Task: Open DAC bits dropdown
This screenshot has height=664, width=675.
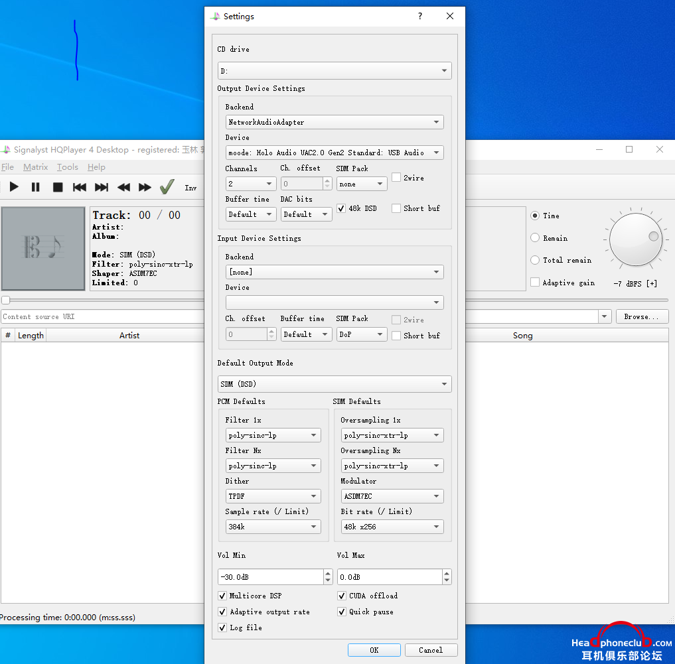Action: [x=306, y=214]
